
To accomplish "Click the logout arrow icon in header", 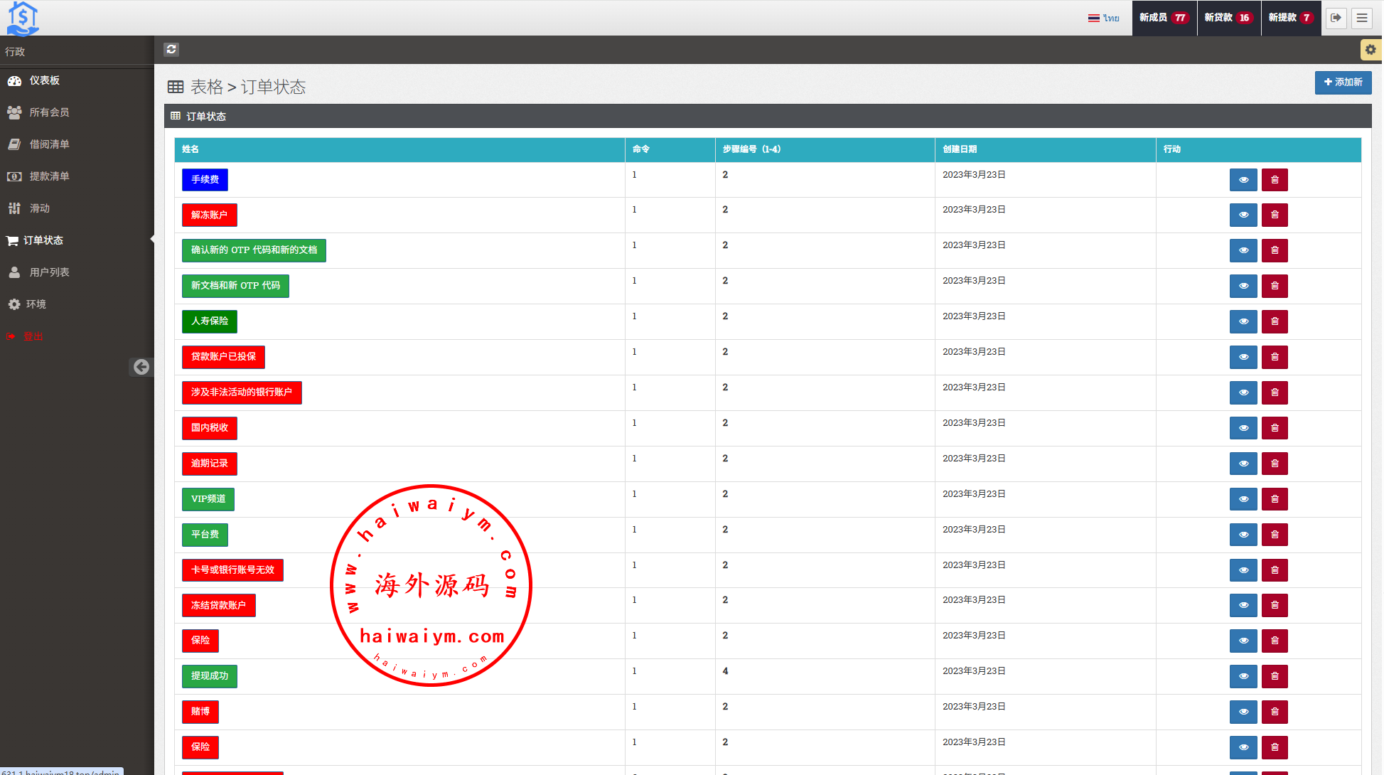I will tap(1336, 18).
